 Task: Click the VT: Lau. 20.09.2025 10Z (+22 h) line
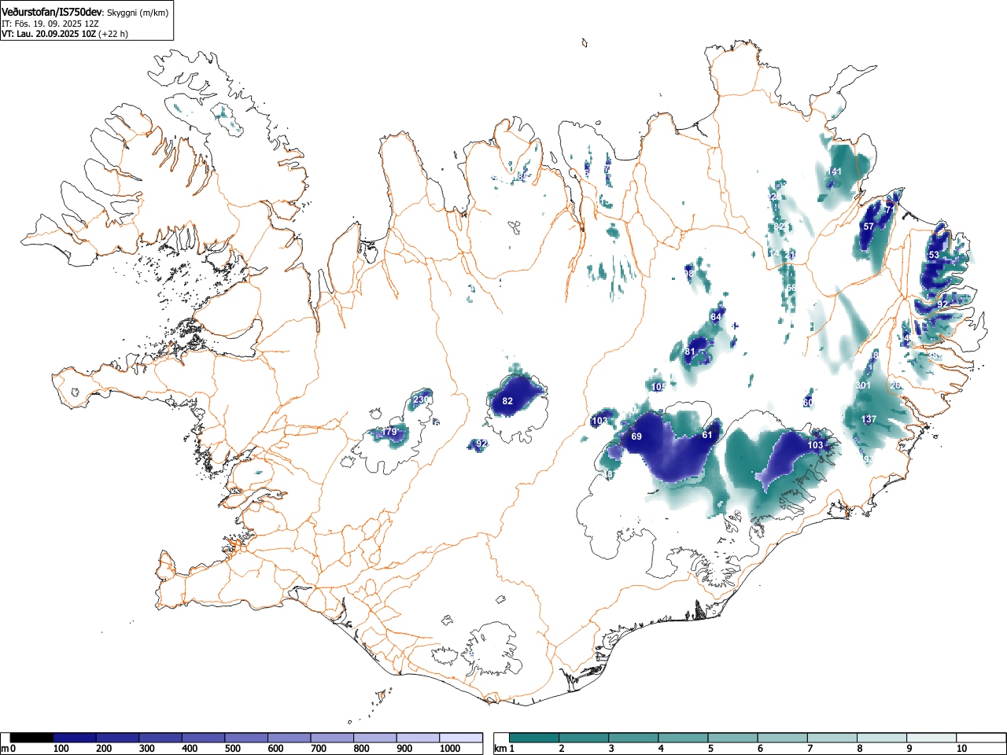click(x=65, y=34)
